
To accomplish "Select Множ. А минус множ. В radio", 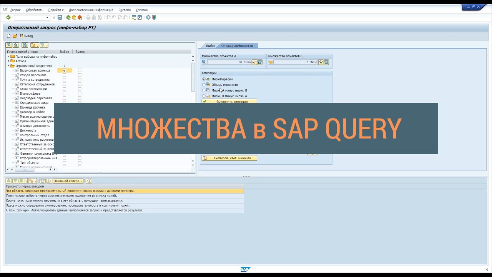I will point(204,90).
